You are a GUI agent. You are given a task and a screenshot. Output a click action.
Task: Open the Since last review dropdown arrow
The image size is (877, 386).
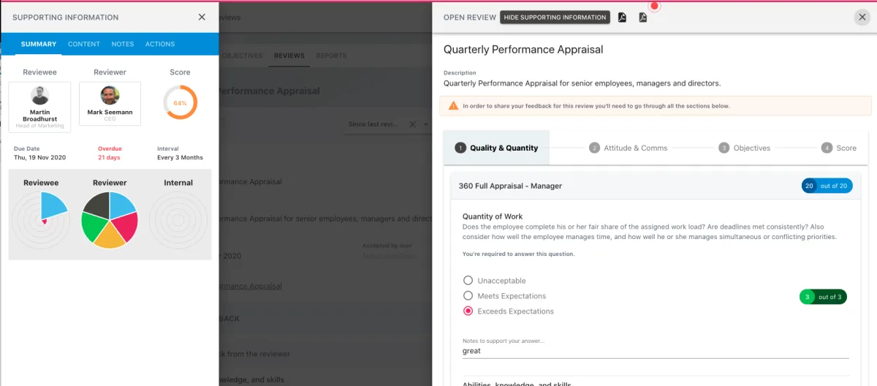click(426, 124)
